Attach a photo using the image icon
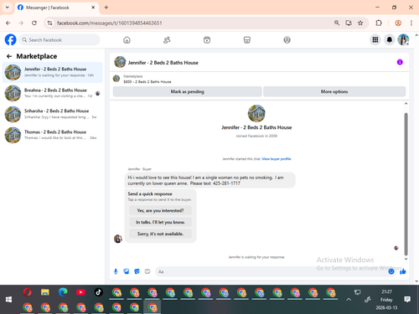The width and height of the screenshot is (419, 314). [x=127, y=271]
